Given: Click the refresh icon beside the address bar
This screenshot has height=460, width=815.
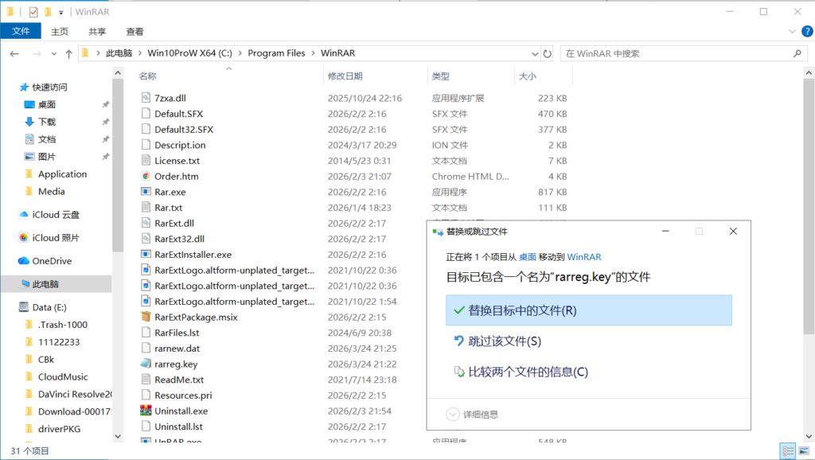Looking at the screenshot, I should tap(548, 53).
